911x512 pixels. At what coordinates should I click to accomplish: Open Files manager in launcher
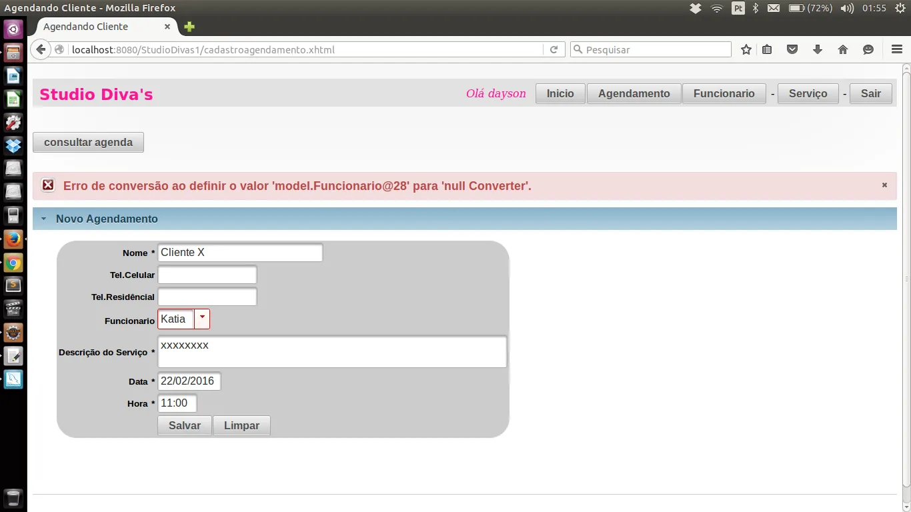(x=13, y=53)
